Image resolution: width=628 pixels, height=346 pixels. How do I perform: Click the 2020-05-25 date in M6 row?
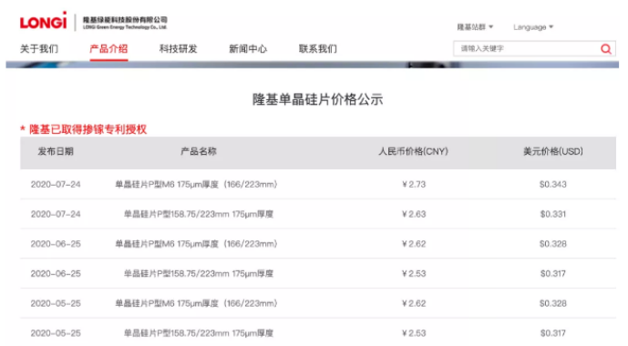point(56,303)
